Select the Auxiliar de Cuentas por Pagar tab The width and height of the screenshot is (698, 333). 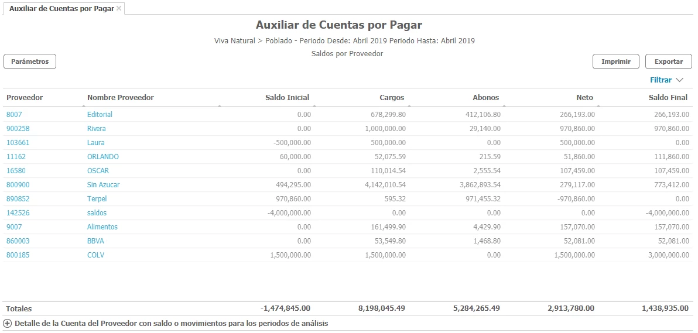tap(61, 8)
